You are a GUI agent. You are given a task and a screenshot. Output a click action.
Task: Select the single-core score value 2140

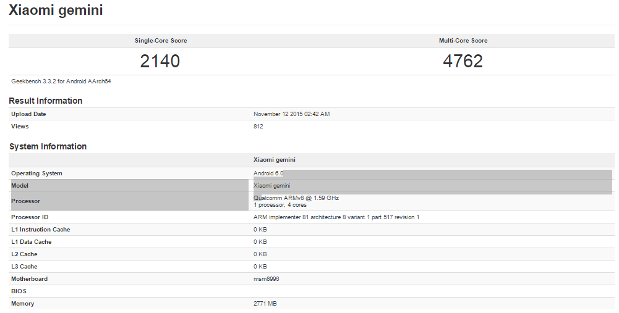tap(160, 61)
